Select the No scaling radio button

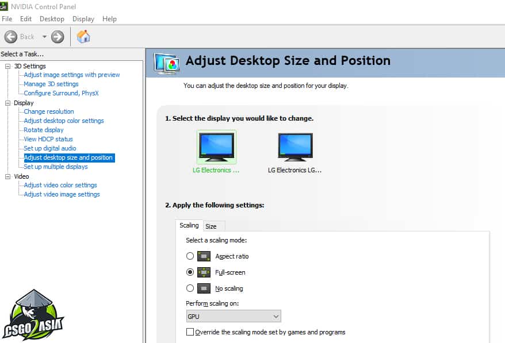[190, 288]
